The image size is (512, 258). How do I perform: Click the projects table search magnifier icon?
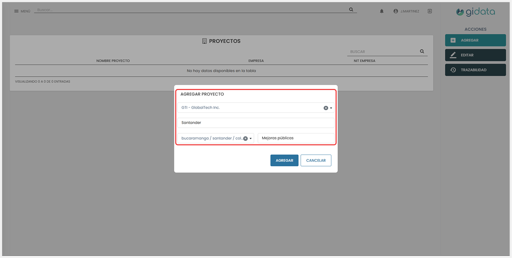tap(422, 52)
